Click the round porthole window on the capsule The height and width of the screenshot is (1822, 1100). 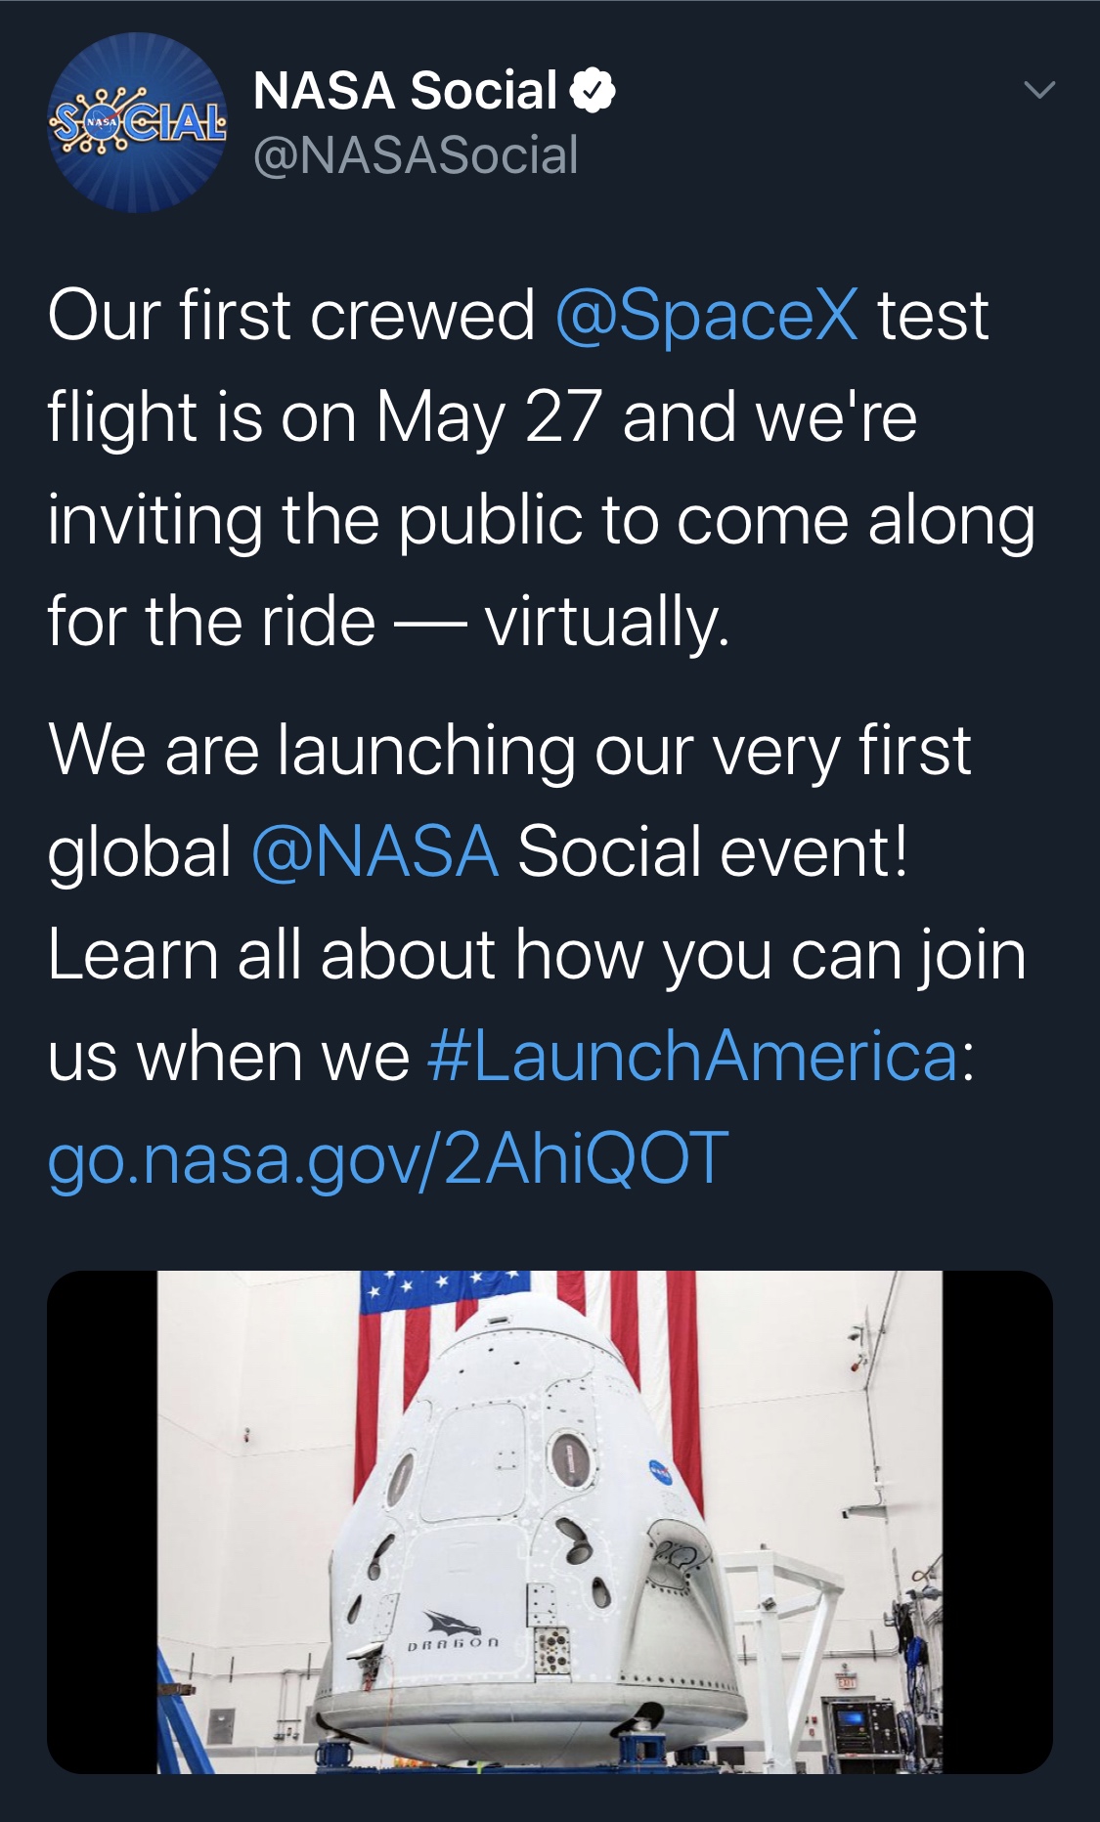pos(569,1458)
